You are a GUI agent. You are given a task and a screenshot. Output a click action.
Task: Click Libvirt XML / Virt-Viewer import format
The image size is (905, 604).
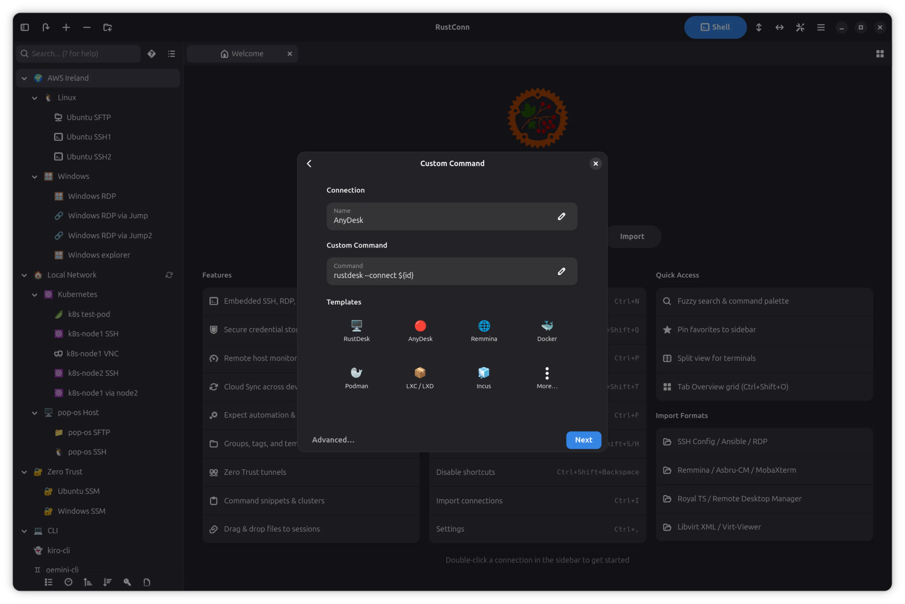(764, 527)
